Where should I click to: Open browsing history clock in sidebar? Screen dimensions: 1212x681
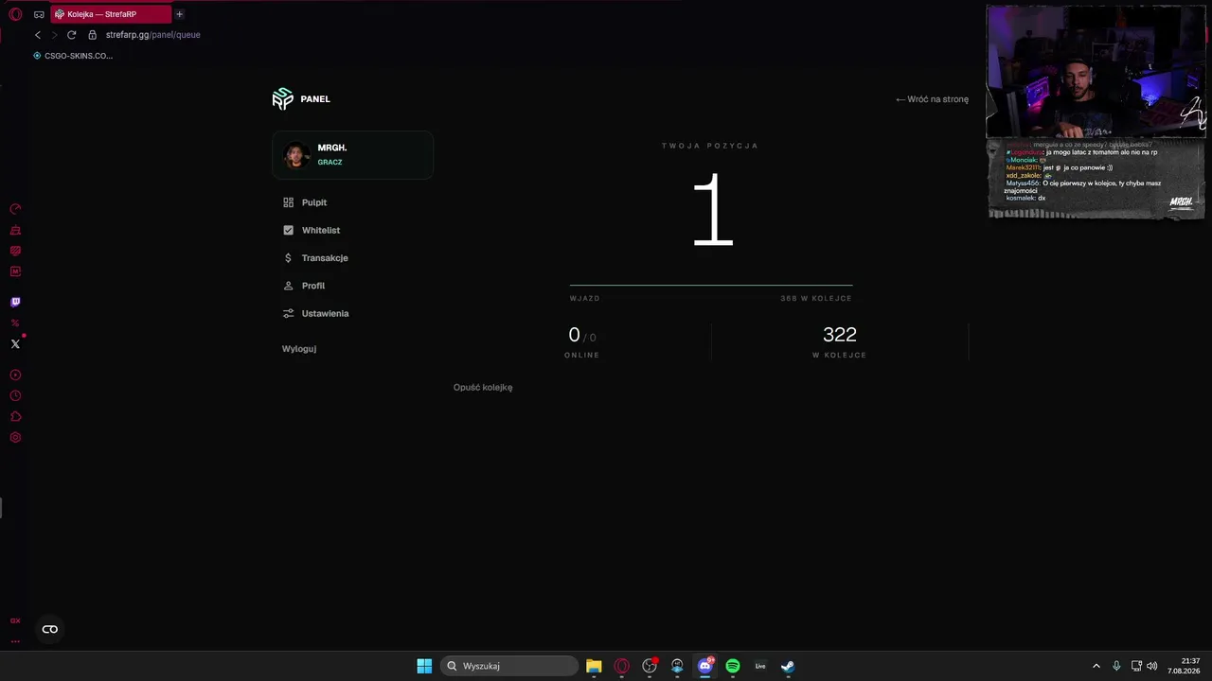pos(15,396)
